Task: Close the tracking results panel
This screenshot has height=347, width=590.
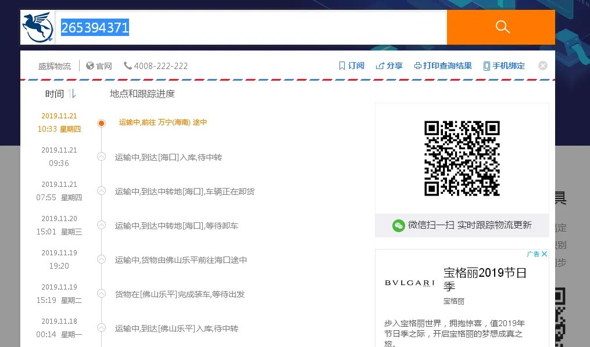Action: coord(542,66)
